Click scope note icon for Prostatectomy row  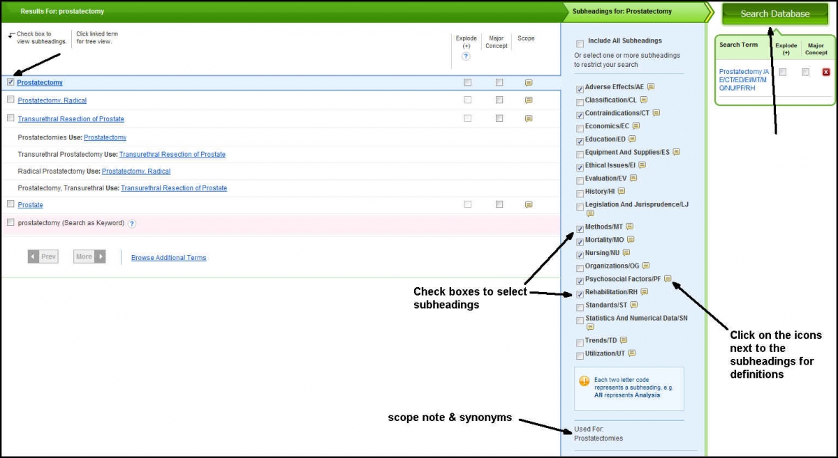[529, 82]
